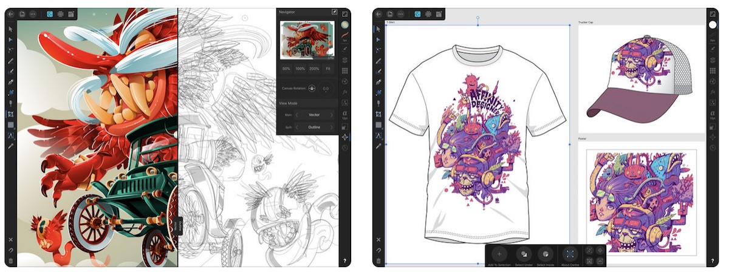Go back with the arrow in the T-Shirt window
This screenshot has height=275, width=729.
click(378, 13)
